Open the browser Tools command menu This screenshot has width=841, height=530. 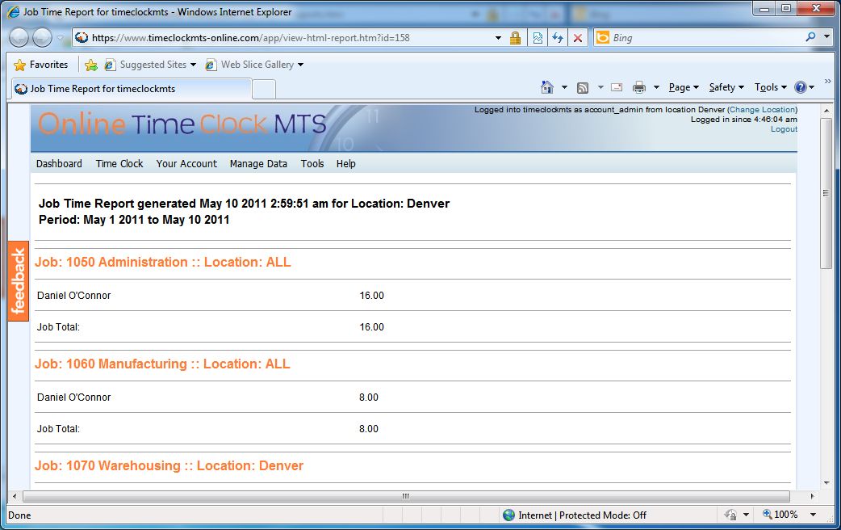(770, 87)
